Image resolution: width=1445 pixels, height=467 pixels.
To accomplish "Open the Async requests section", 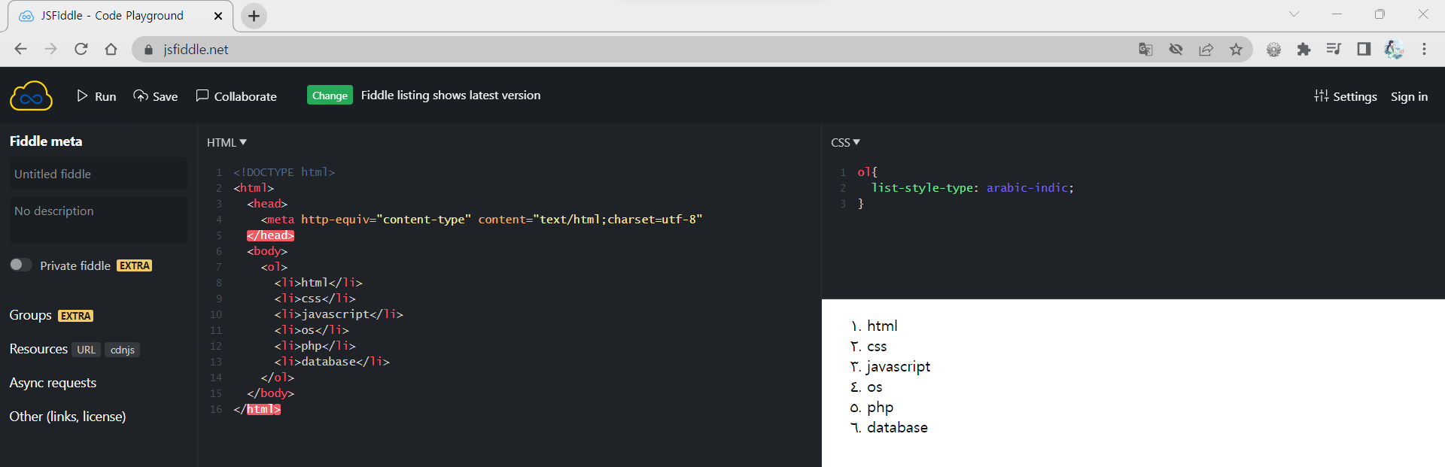I will (53, 383).
